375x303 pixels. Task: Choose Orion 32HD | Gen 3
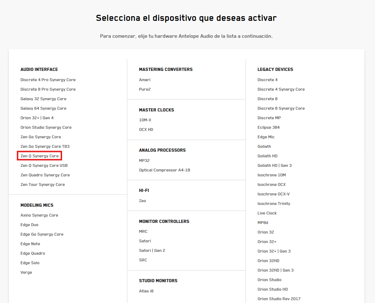point(276,270)
